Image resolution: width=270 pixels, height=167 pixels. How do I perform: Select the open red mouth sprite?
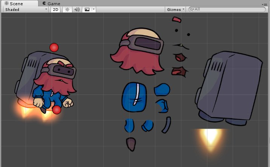180,57
